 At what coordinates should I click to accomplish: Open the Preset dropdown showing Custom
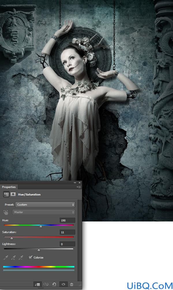45,204
